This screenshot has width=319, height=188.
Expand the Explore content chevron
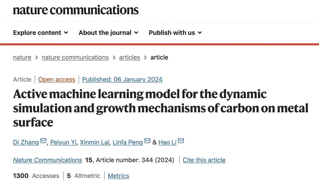(x=66, y=32)
